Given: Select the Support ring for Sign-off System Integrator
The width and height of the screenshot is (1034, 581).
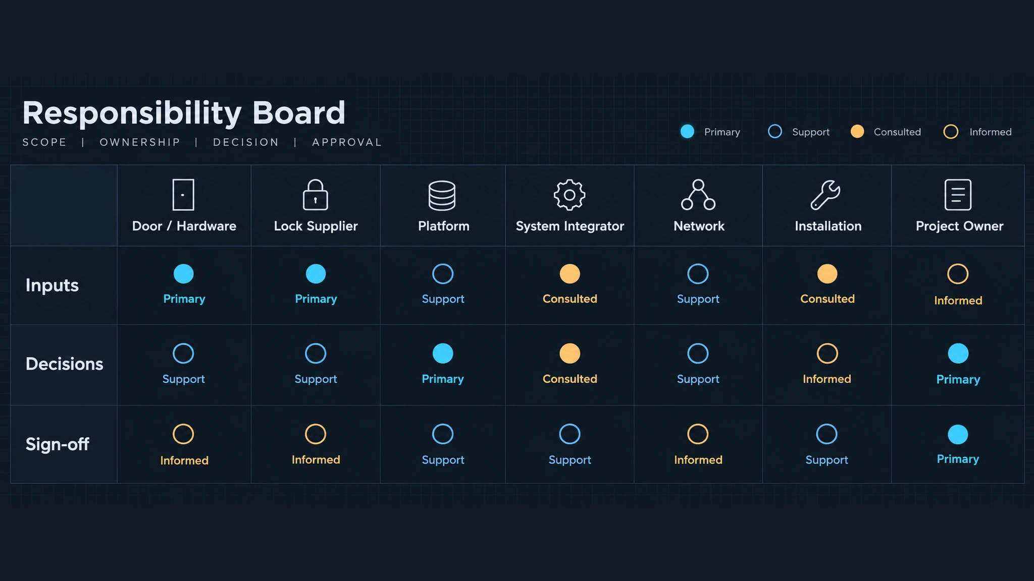Looking at the screenshot, I should click(570, 434).
